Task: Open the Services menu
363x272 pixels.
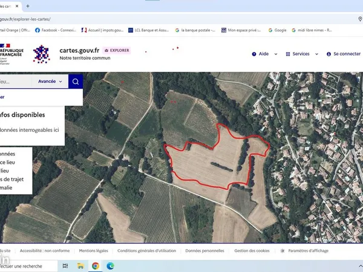Action: point(302,54)
